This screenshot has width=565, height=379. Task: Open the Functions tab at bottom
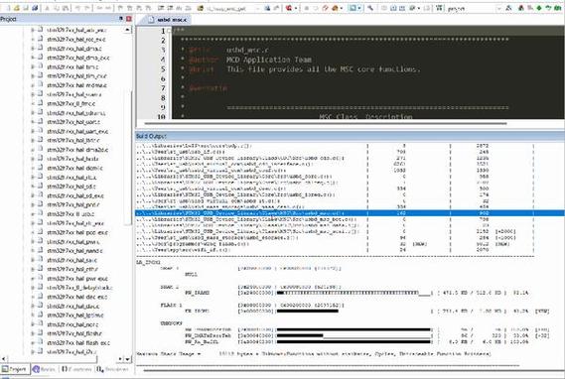pyautogui.click(x=76, y=369)
